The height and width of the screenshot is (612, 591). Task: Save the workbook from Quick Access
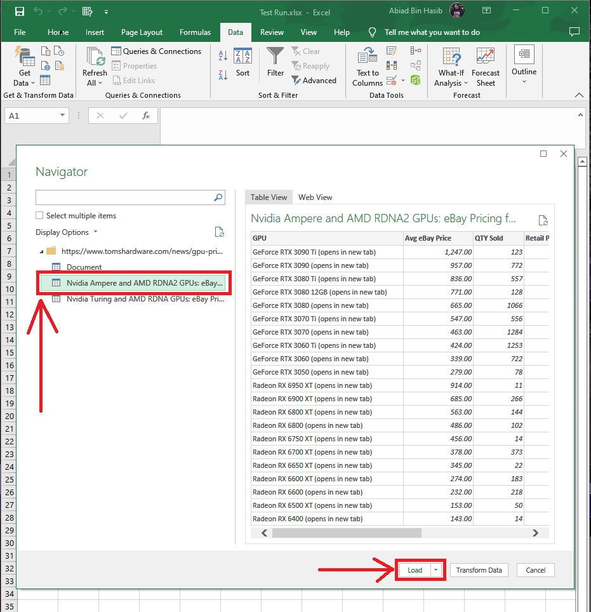[20, 11]
